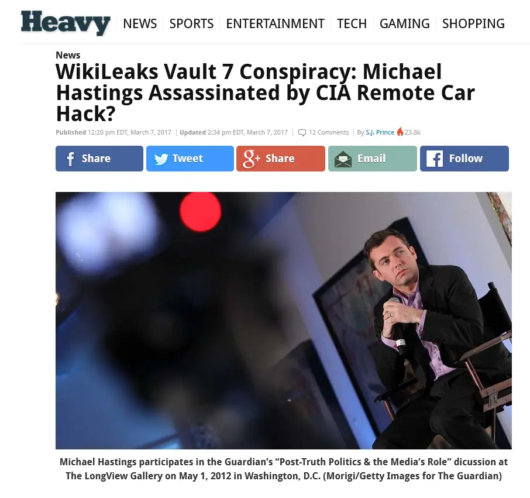The height and width of the screenshot is (498, 530).
Task: Click the comments speech bubble icon
Action: tap(302, 132)
